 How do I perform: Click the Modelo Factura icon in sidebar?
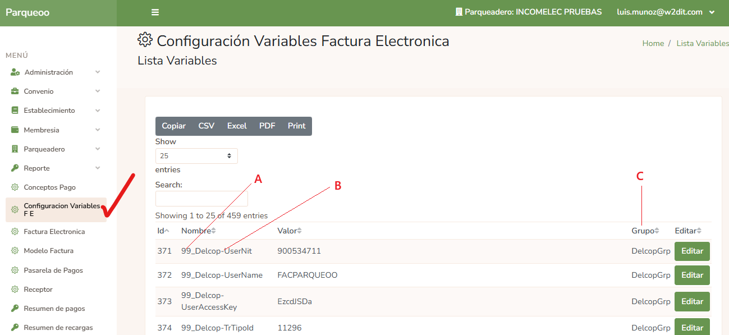point(15,250)
